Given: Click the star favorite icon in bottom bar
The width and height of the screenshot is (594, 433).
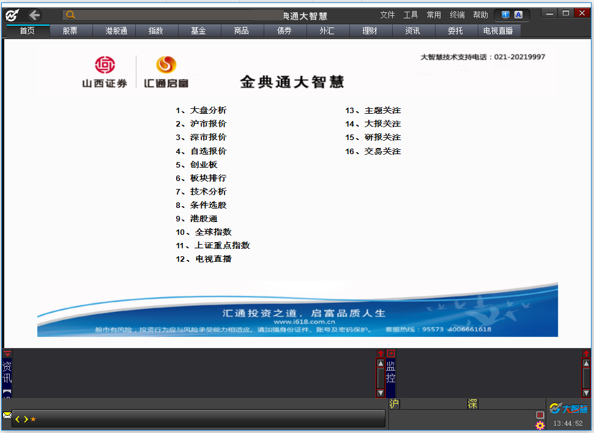Looking at the screenshot, I should pyautogui.click(x=33, y=419).
